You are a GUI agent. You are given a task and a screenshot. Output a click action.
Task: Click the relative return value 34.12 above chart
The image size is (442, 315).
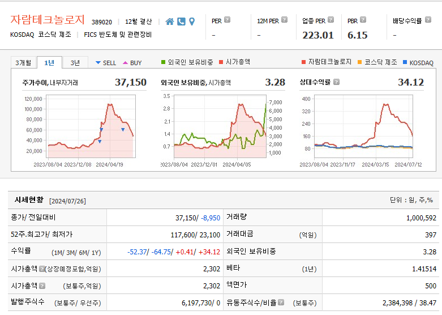pyautogui.click(x=411, y=82)
